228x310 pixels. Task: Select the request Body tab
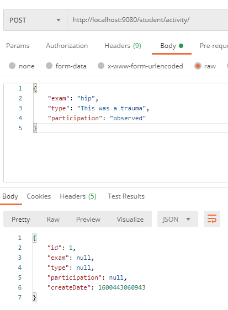(172, 46)
